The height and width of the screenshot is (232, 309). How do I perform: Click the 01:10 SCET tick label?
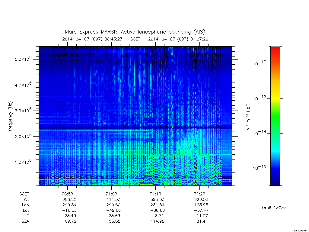(155, 194)
